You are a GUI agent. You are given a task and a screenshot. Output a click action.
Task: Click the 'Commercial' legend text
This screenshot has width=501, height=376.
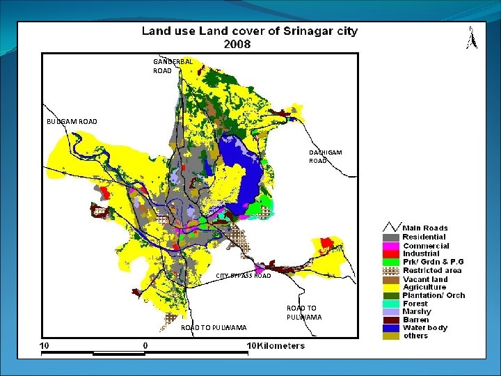[426, 246]
